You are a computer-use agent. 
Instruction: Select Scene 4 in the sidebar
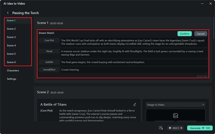coord(11,45)
